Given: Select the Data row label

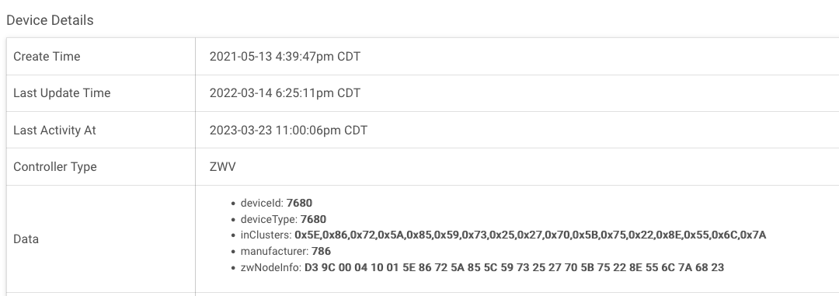Looking at the screenshot, I should coord(26,239).
